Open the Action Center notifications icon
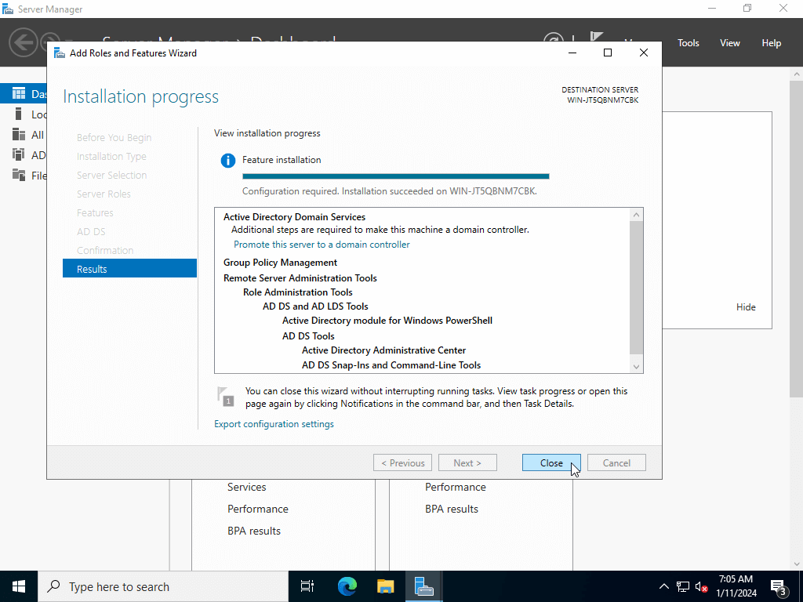Image resolution: width=803 pixels, height=602 pixels. pyautogui.click(x=779, y=588)
